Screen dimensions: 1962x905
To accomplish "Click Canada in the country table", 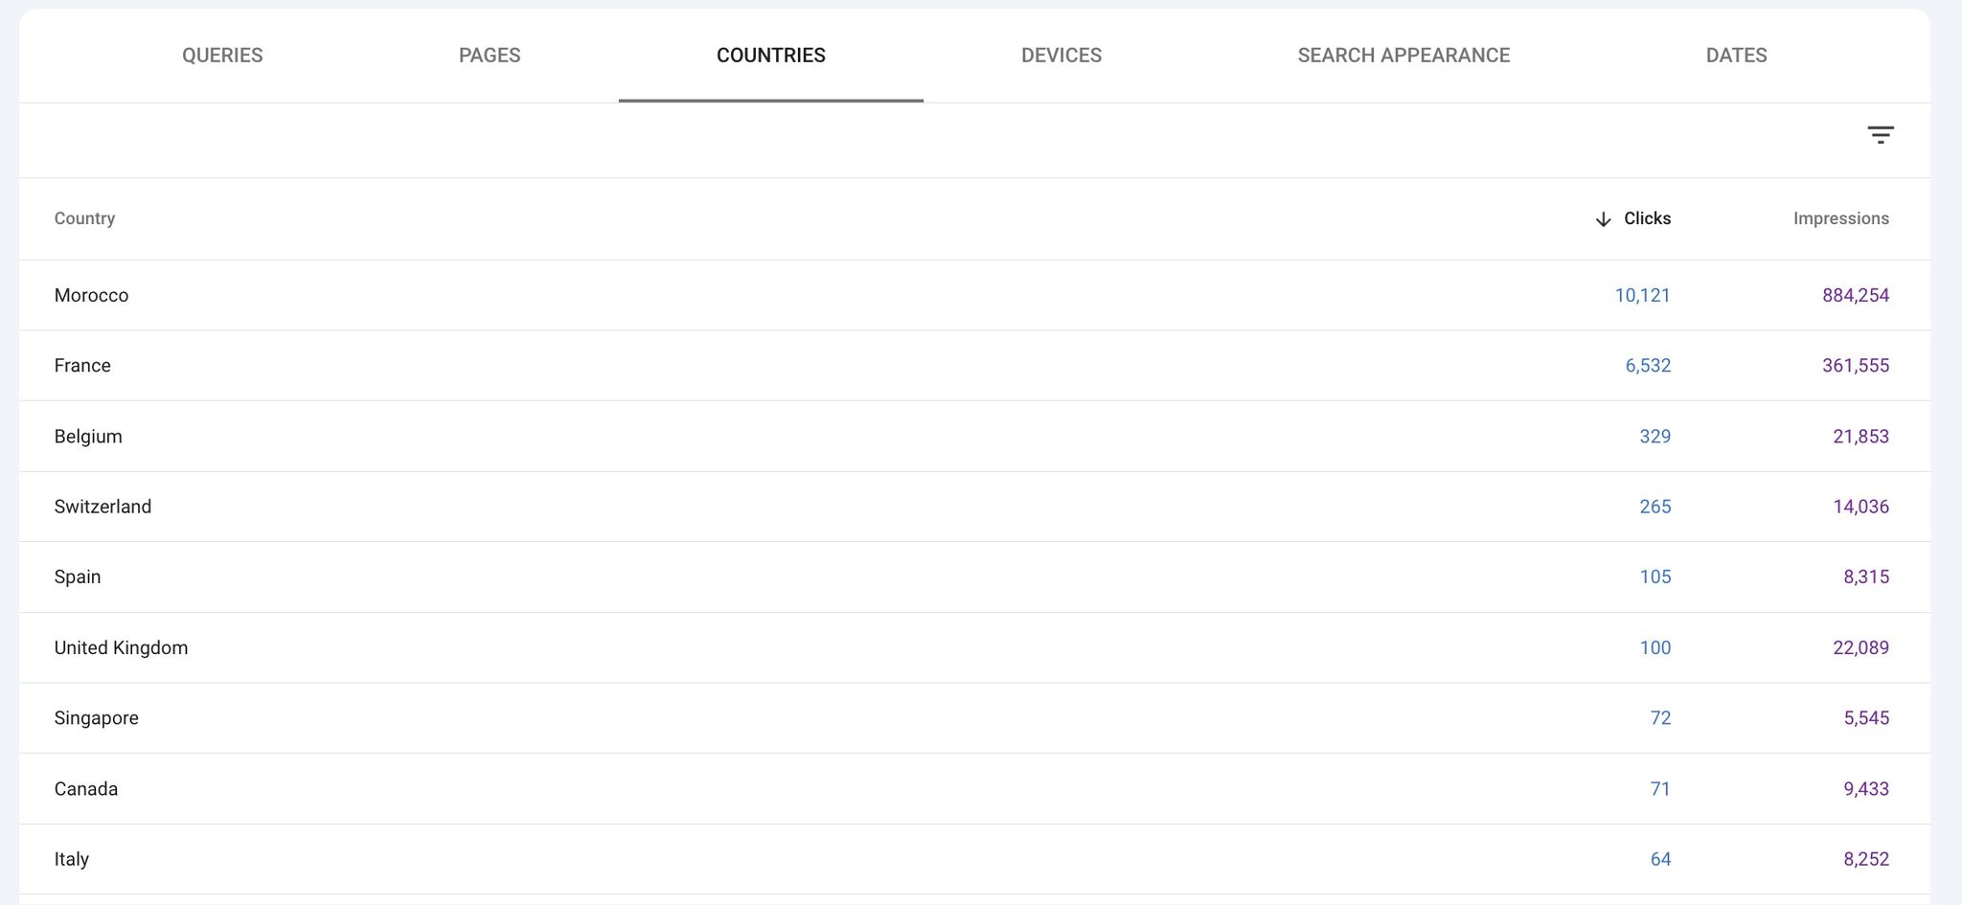I will click(x=86, y=789).
